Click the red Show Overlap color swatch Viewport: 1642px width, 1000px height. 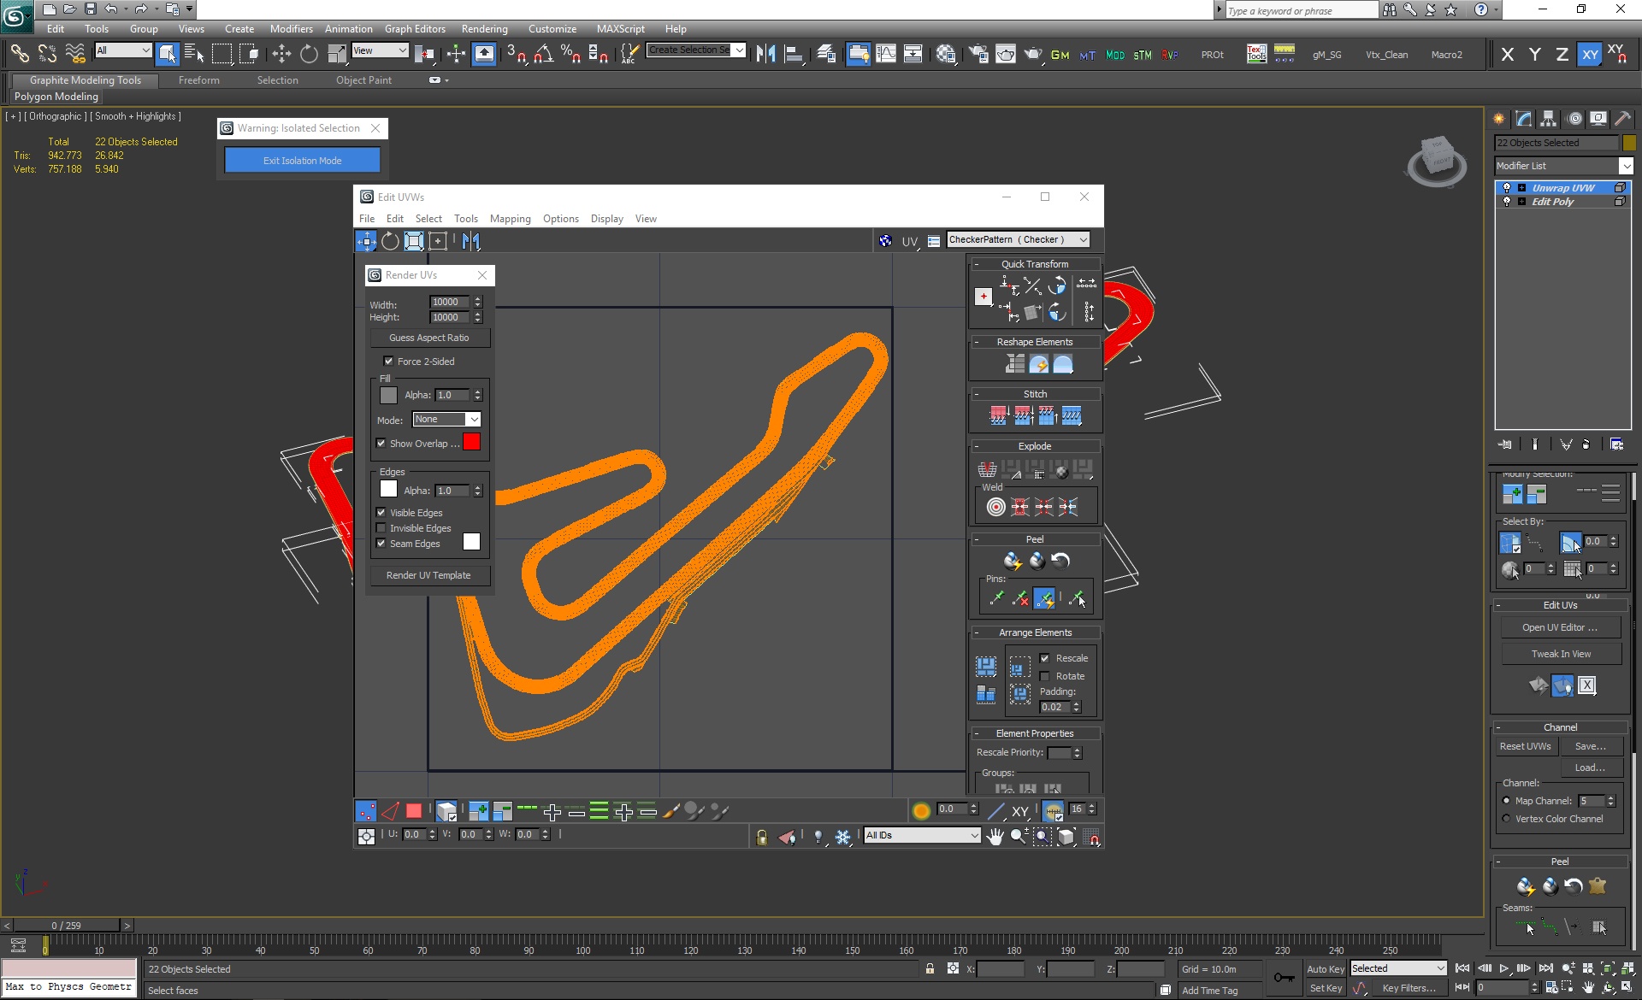pyautogui.click(x=471, y=442)
